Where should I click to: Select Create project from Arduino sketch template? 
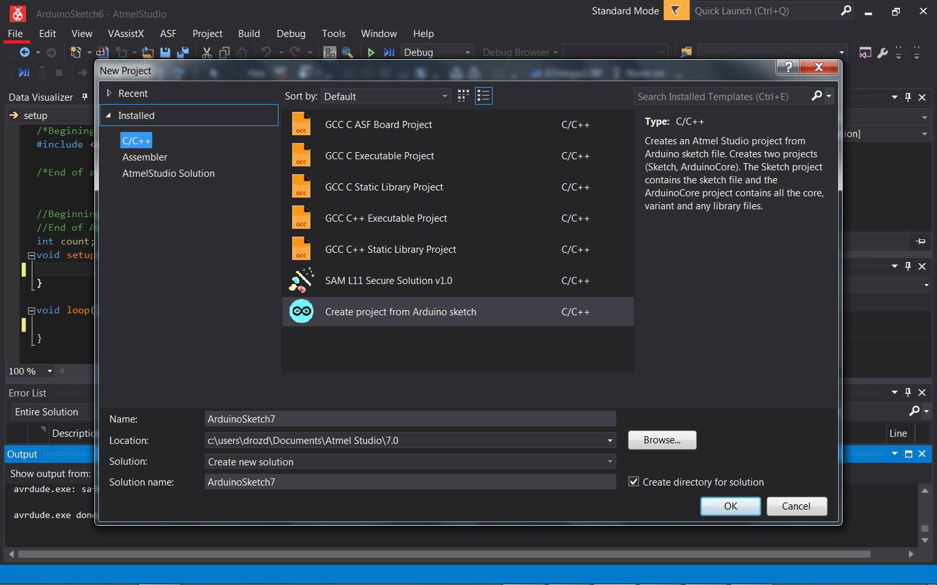tap(457, 311)
